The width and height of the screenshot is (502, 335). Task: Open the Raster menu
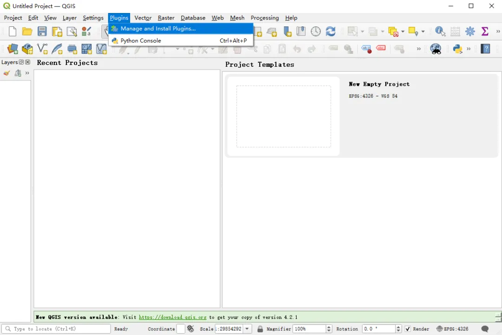[166, 18]
